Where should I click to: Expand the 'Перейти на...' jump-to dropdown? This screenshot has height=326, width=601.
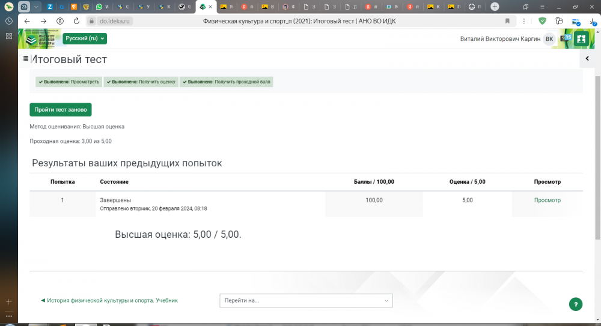[306, 301]
